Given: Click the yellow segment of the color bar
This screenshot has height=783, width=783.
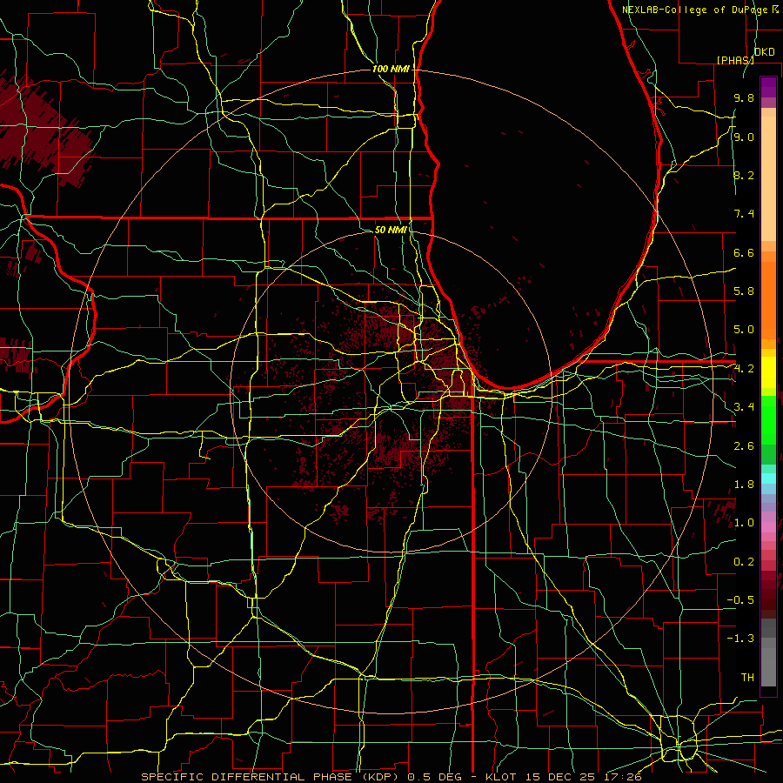Looking at the screenshot, I should tap(768, 372).
